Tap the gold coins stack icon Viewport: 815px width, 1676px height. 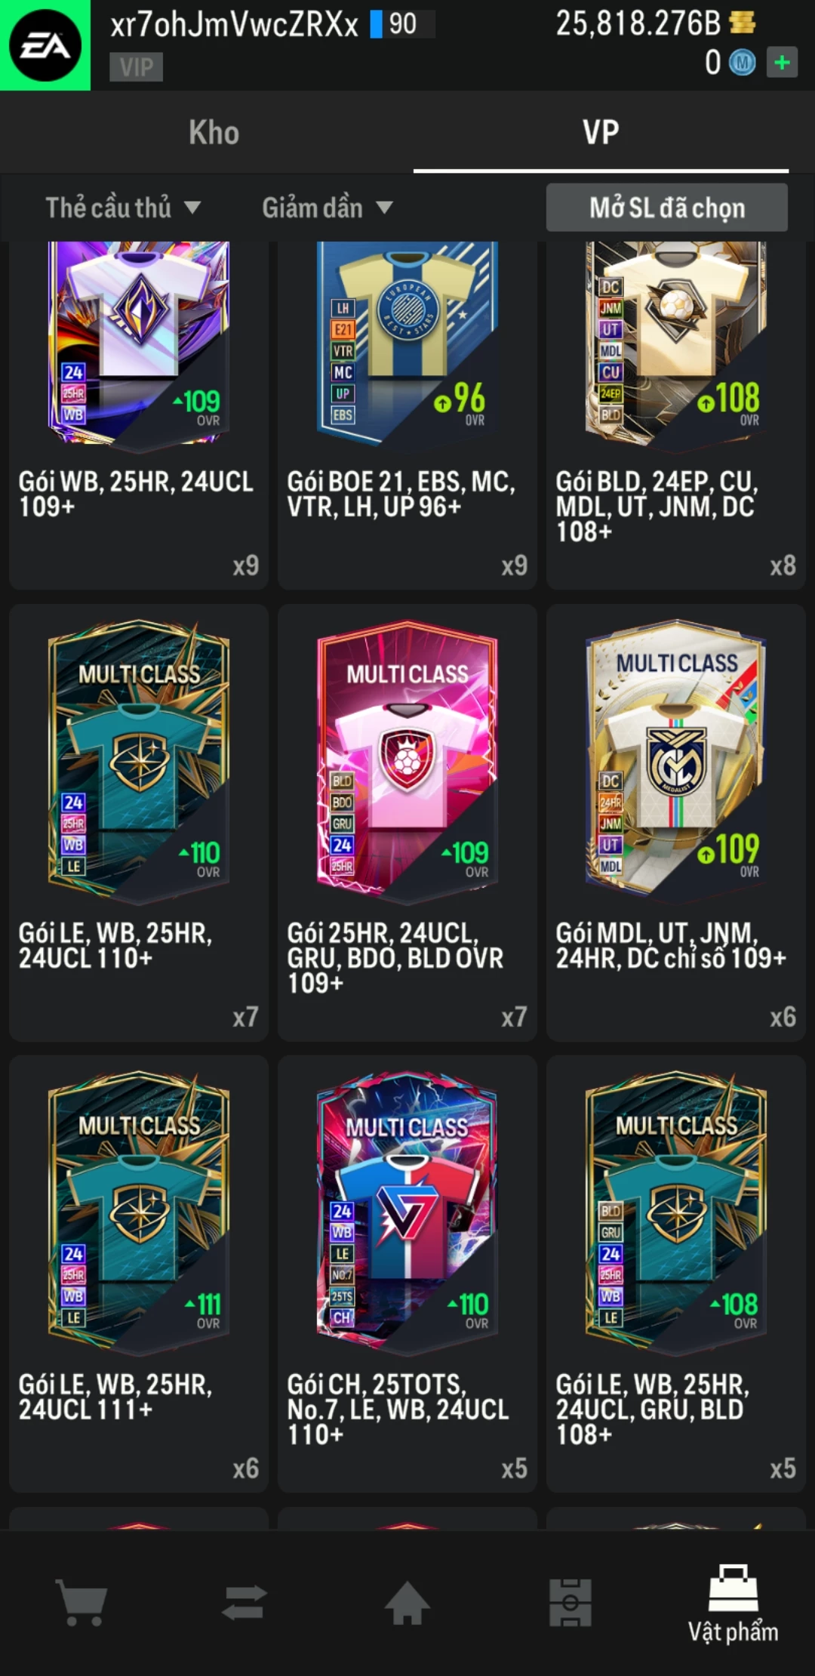tap(743, 23)
